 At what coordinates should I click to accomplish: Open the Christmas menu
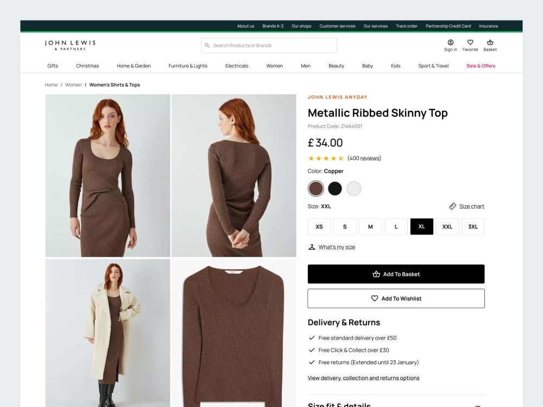coord(87,66)
